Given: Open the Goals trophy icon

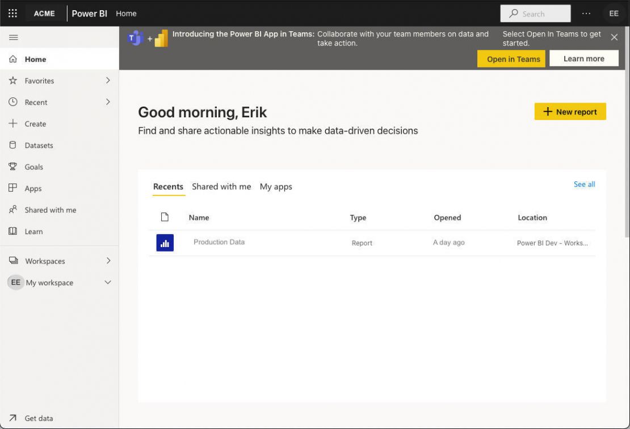Looking at the screenshot, I should [12, 167].
